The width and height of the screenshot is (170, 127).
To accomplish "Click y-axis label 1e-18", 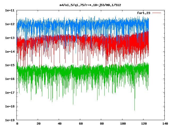I will click(x=10, y=106).
